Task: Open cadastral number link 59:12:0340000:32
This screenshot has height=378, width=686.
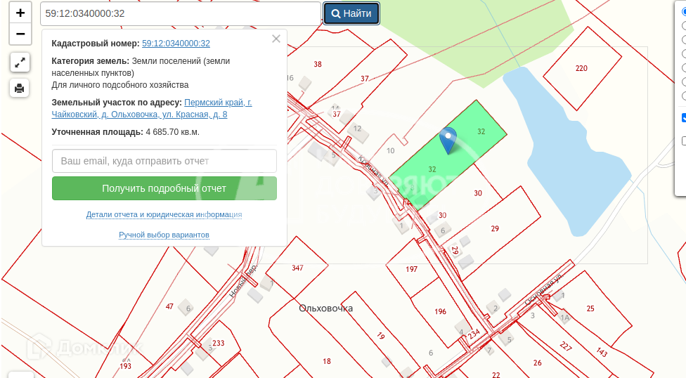Action: 176,44
